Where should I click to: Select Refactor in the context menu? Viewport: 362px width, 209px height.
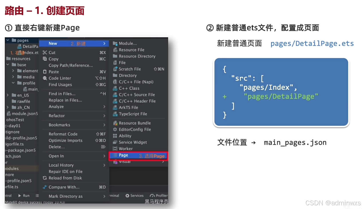56,116
